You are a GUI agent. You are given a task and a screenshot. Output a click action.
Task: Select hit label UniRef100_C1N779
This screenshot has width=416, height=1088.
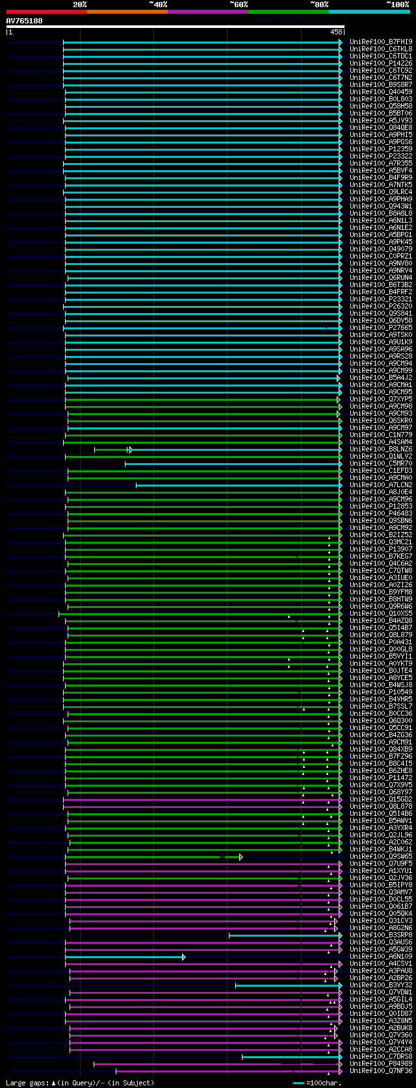381,435
